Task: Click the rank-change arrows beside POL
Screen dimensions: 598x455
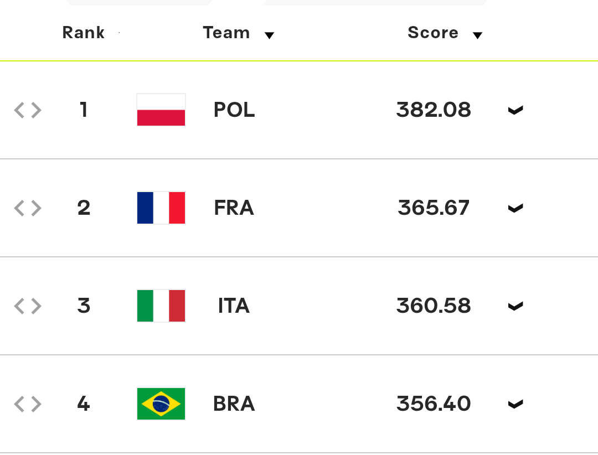Action: click(x=28, y=110)
